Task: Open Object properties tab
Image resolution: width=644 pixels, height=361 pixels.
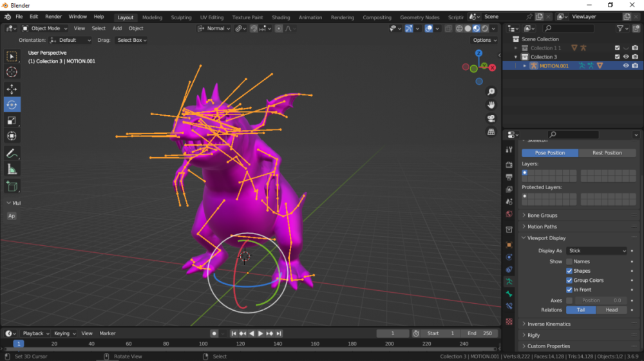Action: (509, 245)
